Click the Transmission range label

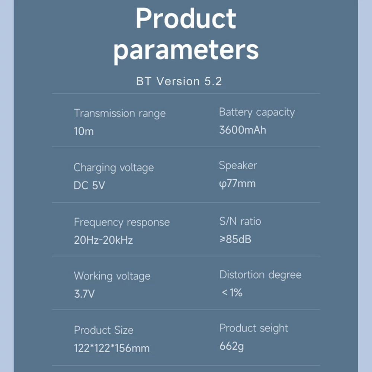tap(120, 113)
